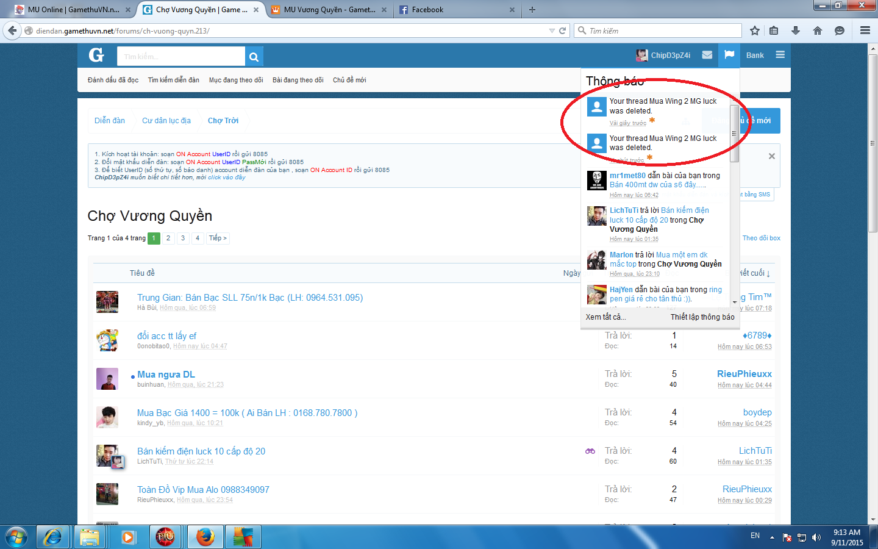Viewport: 878px width, 549px height.
Task: Open the Firefox main menu button
Action: pos(865,30)
